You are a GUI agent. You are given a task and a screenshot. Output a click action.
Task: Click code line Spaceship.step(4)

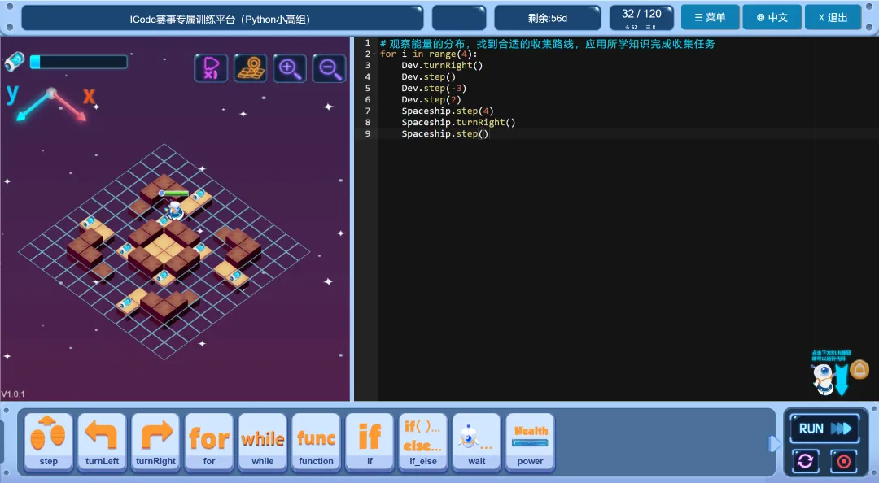pyautogui.click(x=448, y=111)
